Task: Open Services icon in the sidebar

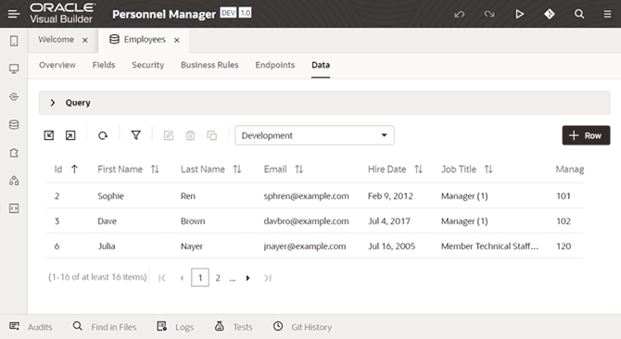Action: [x=14, y=97]
